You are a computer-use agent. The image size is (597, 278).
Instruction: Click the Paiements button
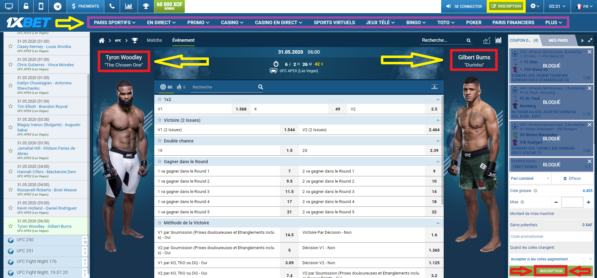(x=85, y=6)
